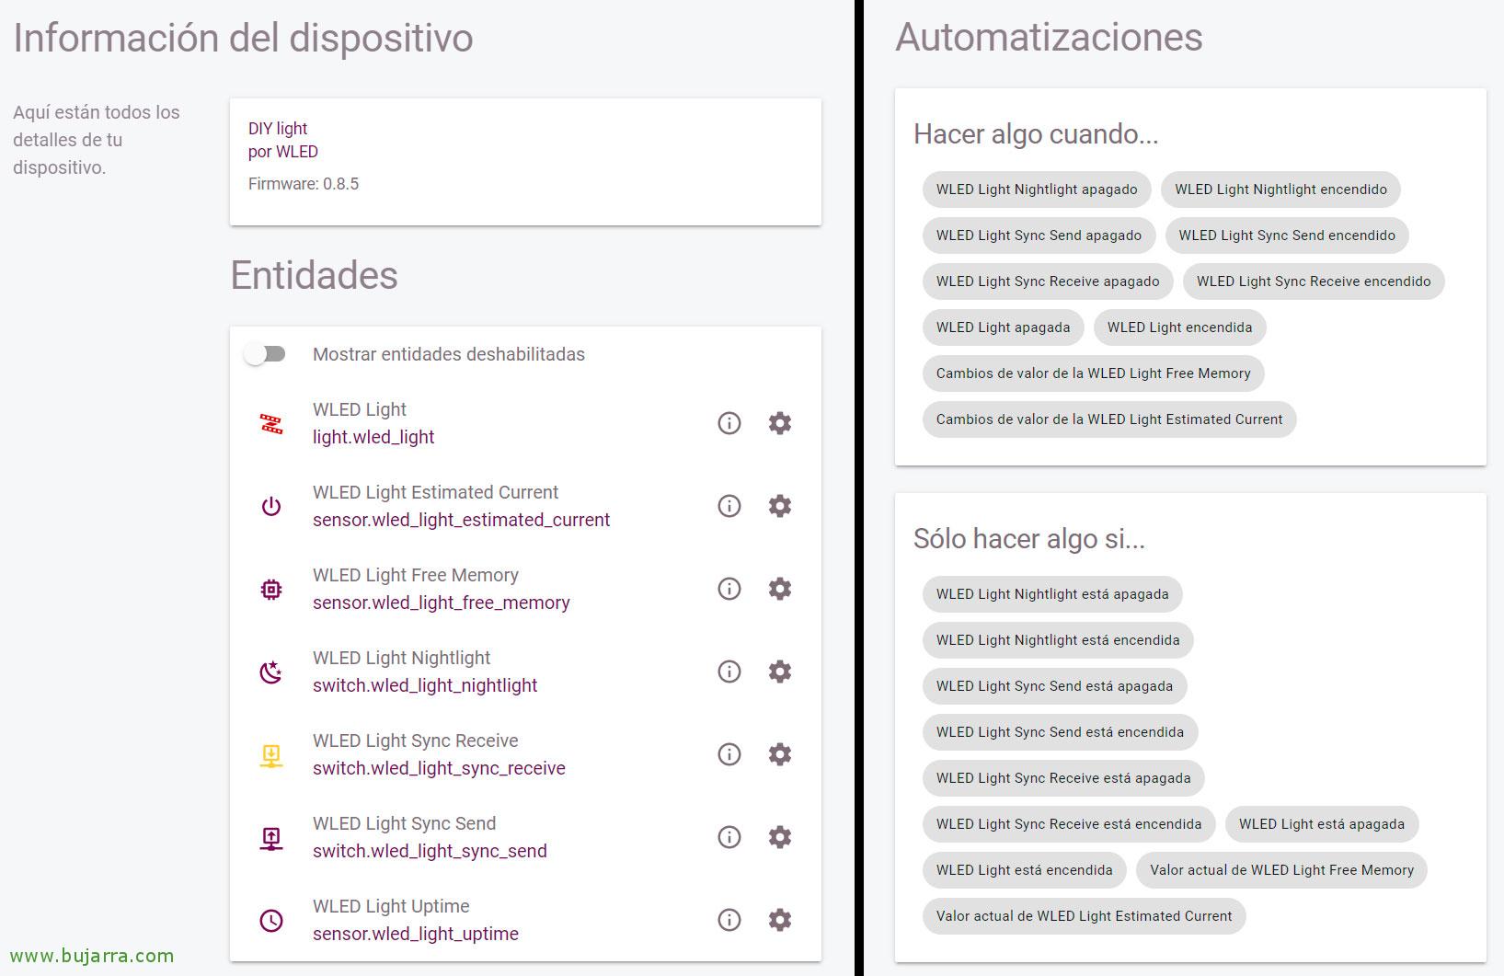The width and height of the screenshot is (1504, 976).
Task: Select condition Sync Receive está apagada
Action: 1063,778
